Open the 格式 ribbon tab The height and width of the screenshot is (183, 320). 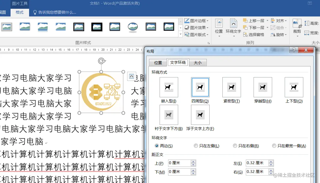(20, 12)
